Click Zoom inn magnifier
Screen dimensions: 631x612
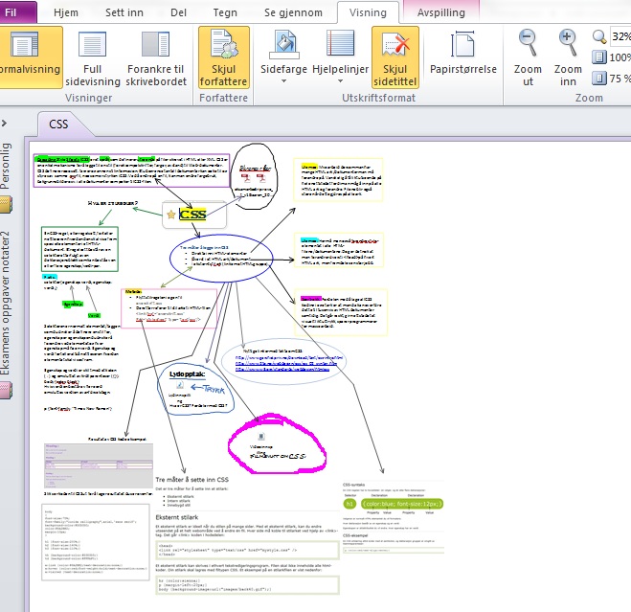pyautogui.click(x=568, y=56)
